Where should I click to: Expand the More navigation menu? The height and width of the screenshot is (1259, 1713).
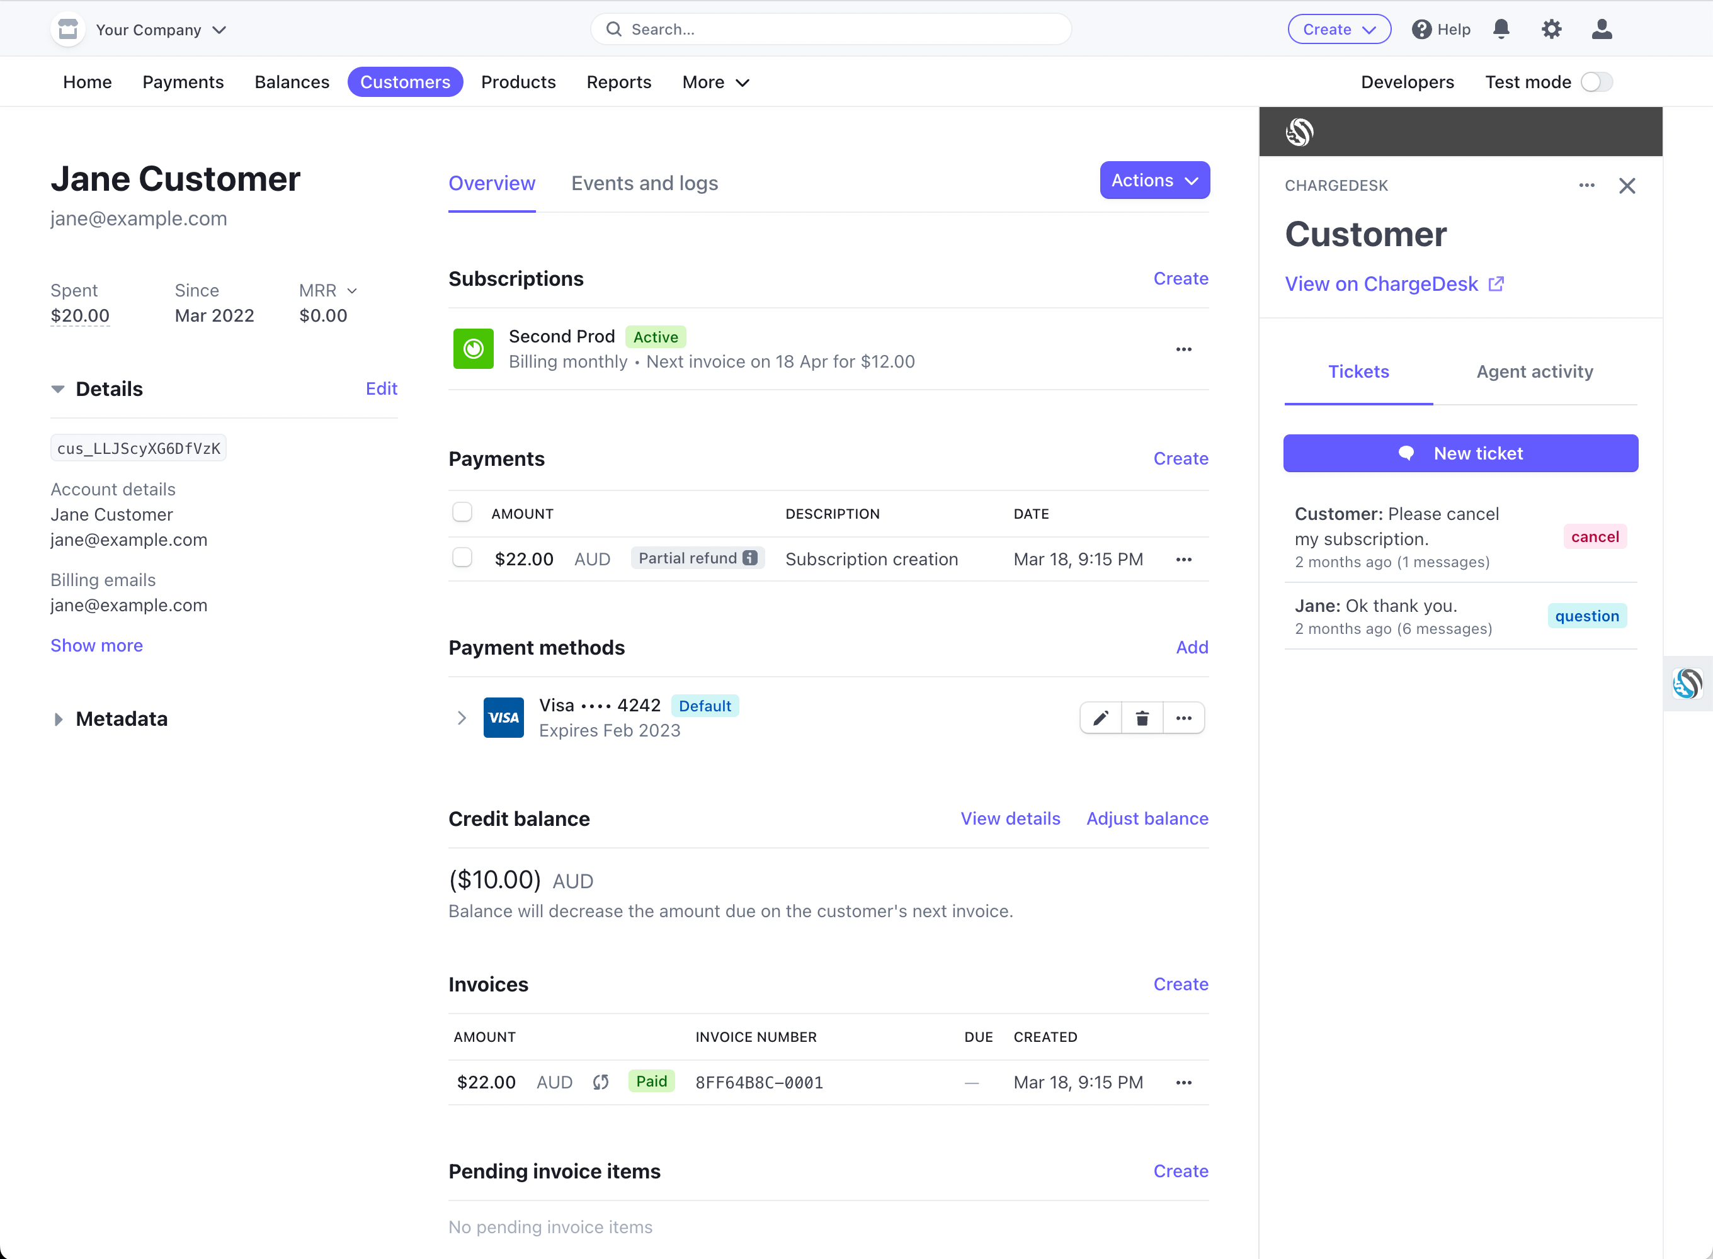point(713,81)
